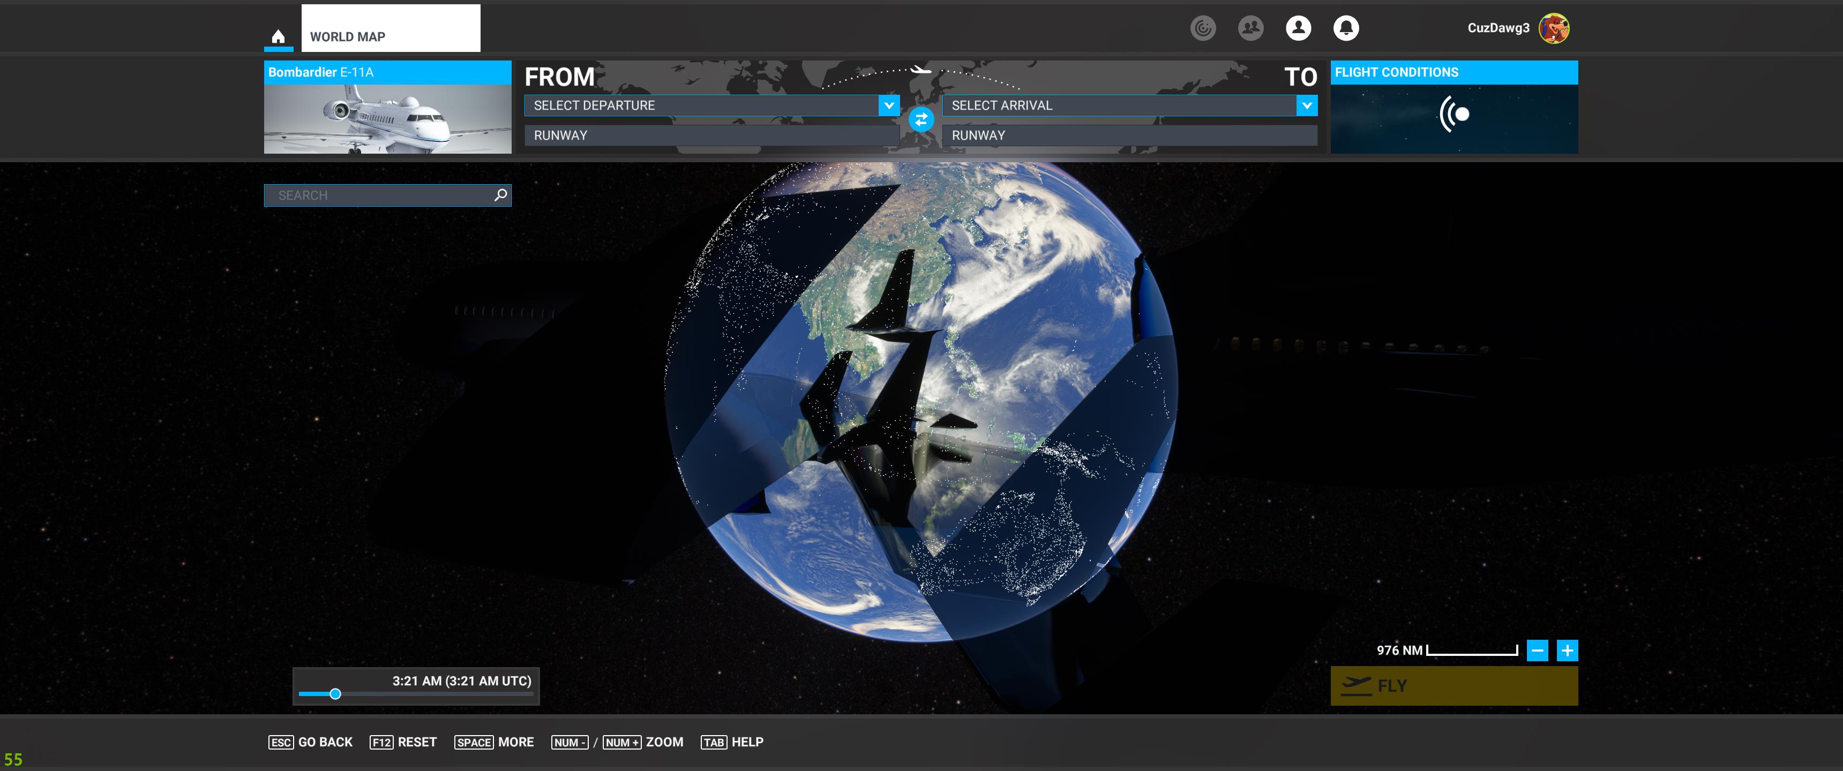Open the notifications bell icon
The image size is (1843, 771).
1346,28
